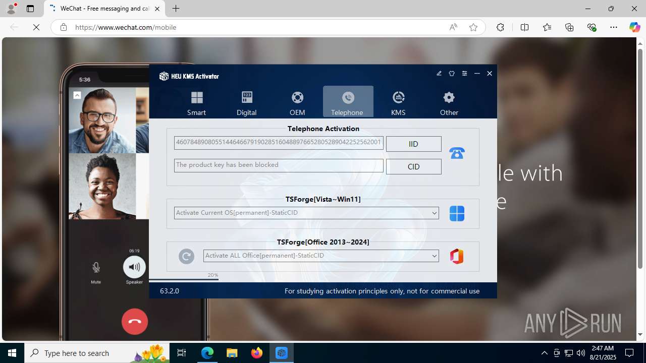Viewport: 646px width, 363px height.
Task: Click the confirmation ID input field
Action: click(279, 165)
